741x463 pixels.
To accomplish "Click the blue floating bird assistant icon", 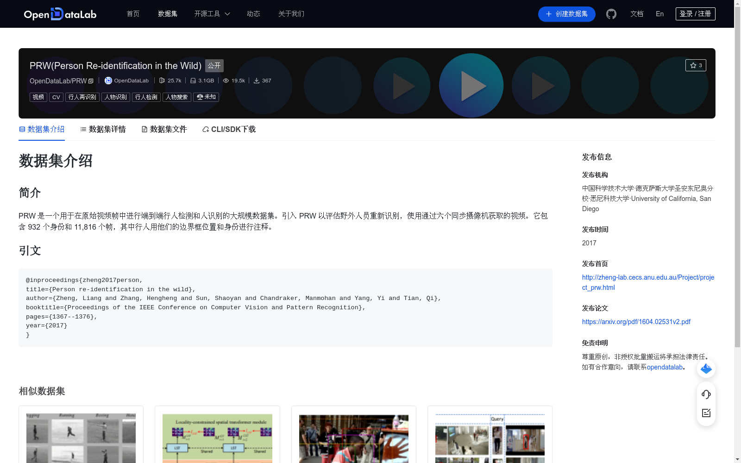I will [706, 369].
